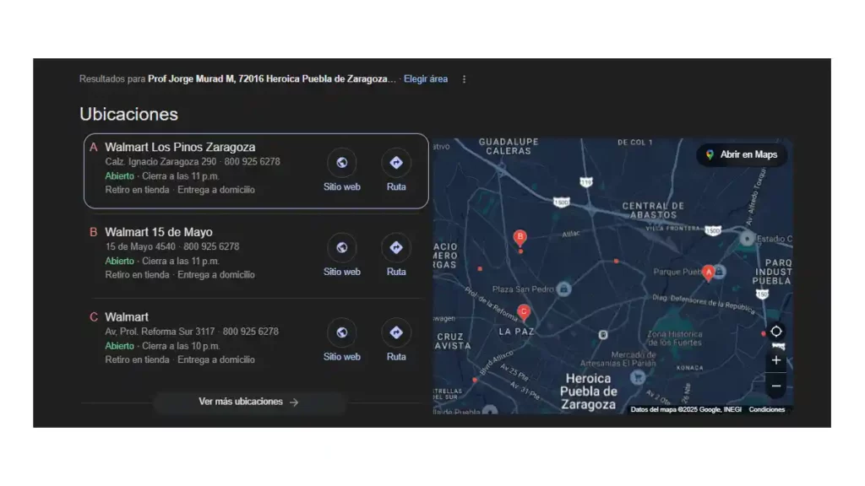
Task: Click map pin C near La Paz
Action: pyautogui.click(x=524, y=312)
